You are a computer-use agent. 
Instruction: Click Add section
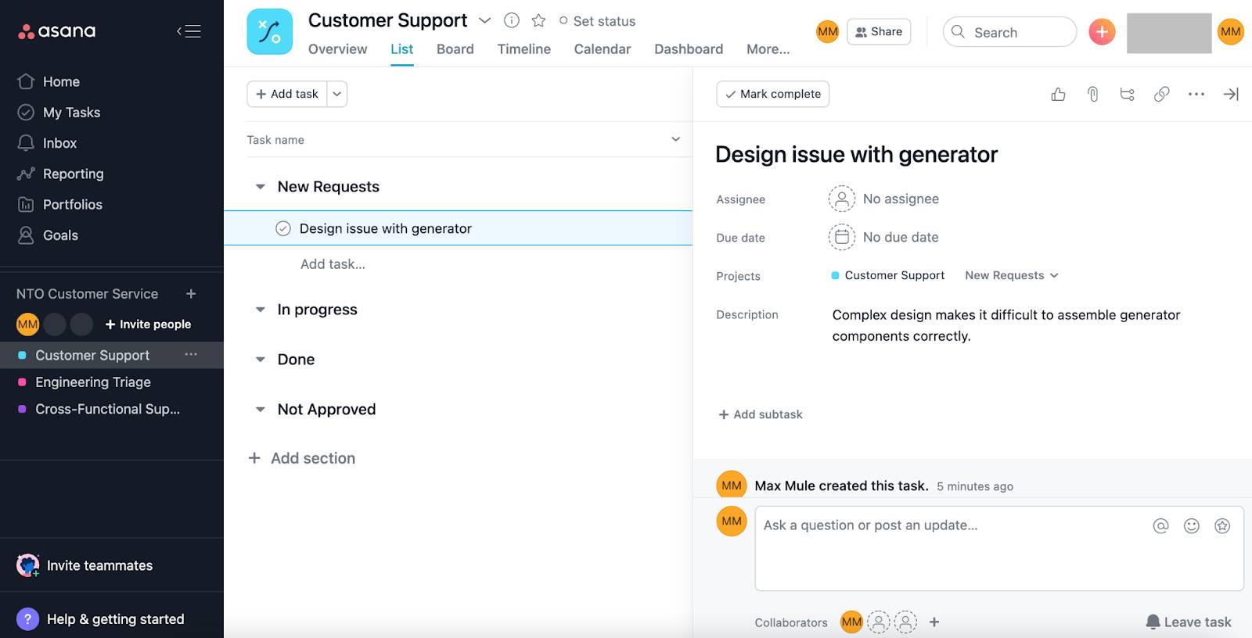click(301, 458)
